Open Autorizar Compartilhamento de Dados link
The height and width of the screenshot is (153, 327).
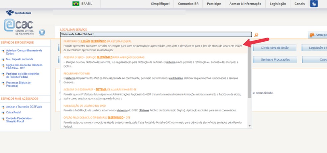click(x=24, y=52)
